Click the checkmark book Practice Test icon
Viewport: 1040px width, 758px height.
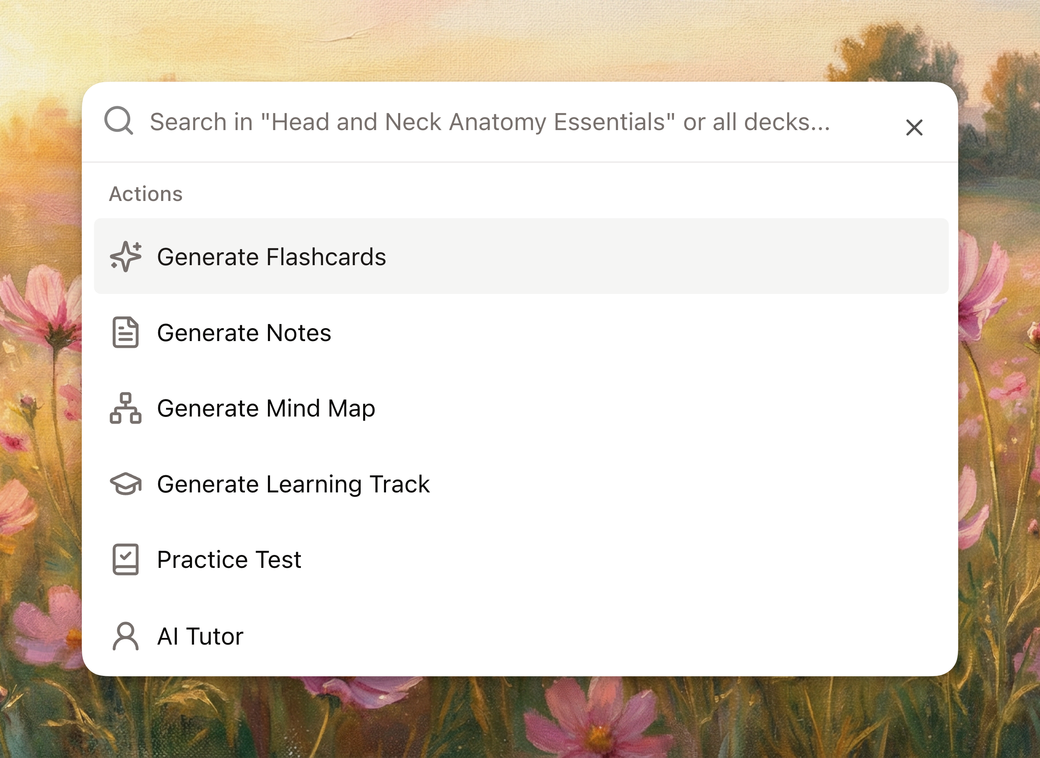tap(125, 559)
